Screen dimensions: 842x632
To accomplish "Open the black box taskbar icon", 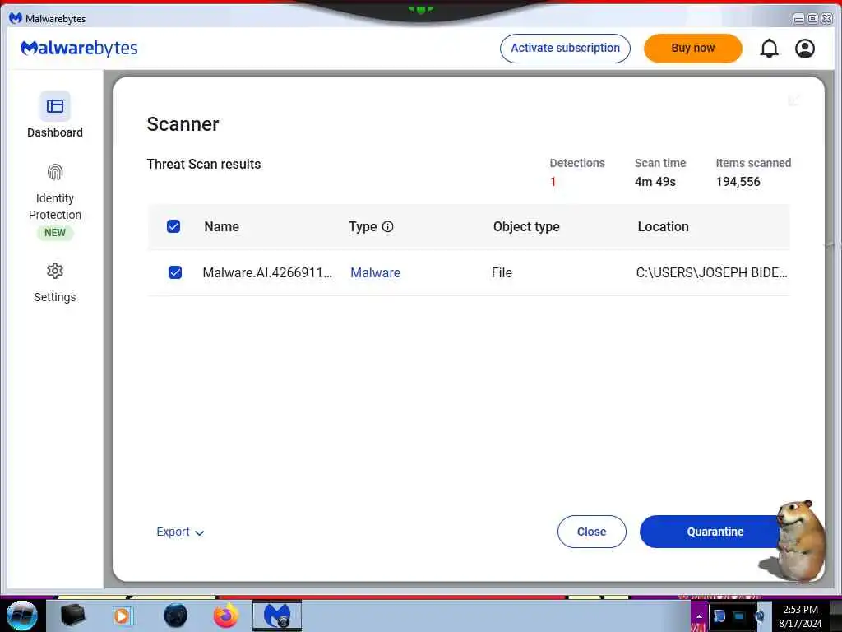I will [x=72, y=616].
